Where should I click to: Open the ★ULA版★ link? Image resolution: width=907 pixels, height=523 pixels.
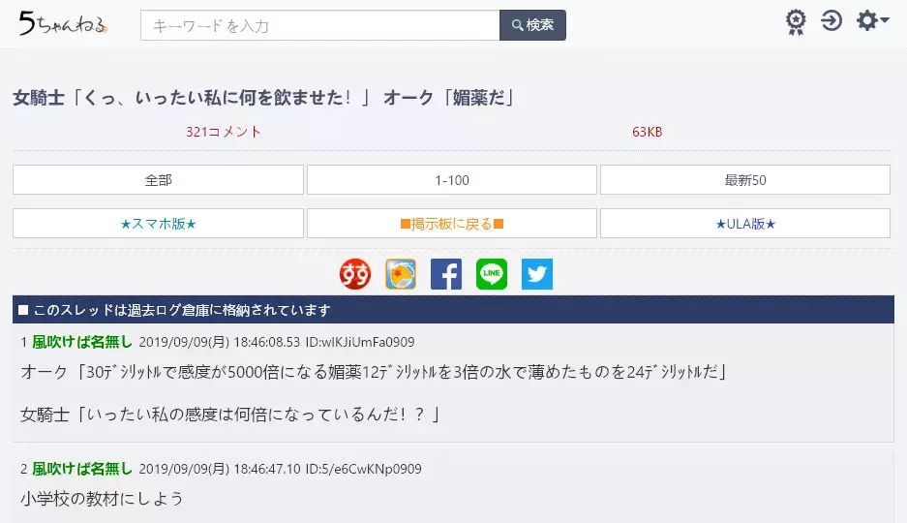click(745, 224)
